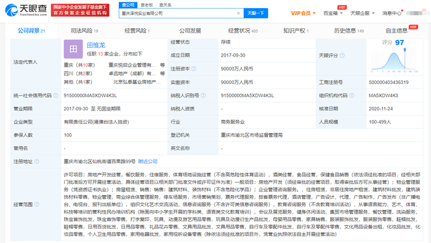Click help icon next to 纳税人识别号

(203, 95)
